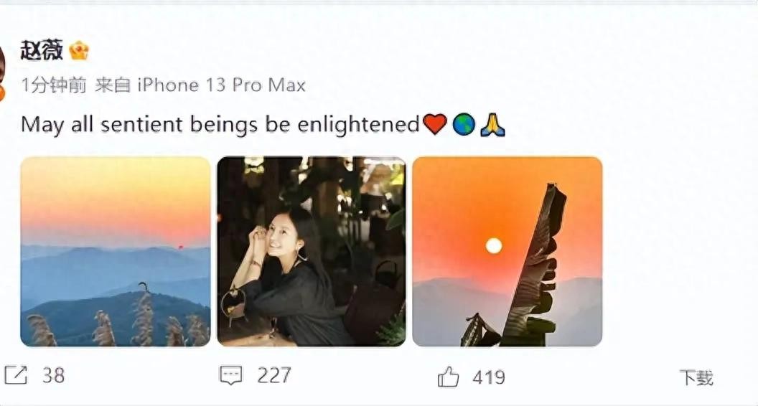This screenshot has width=758, height=406.
Task: Open the photo of woman sitting at table
Action: [x=312, y=251]
